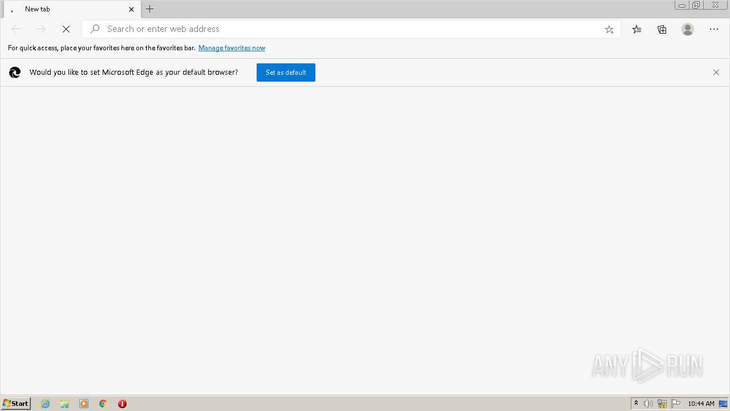This screenshot has width=730, height=411.
Task: Open a new tab with plus button
Action: (150, 9)
